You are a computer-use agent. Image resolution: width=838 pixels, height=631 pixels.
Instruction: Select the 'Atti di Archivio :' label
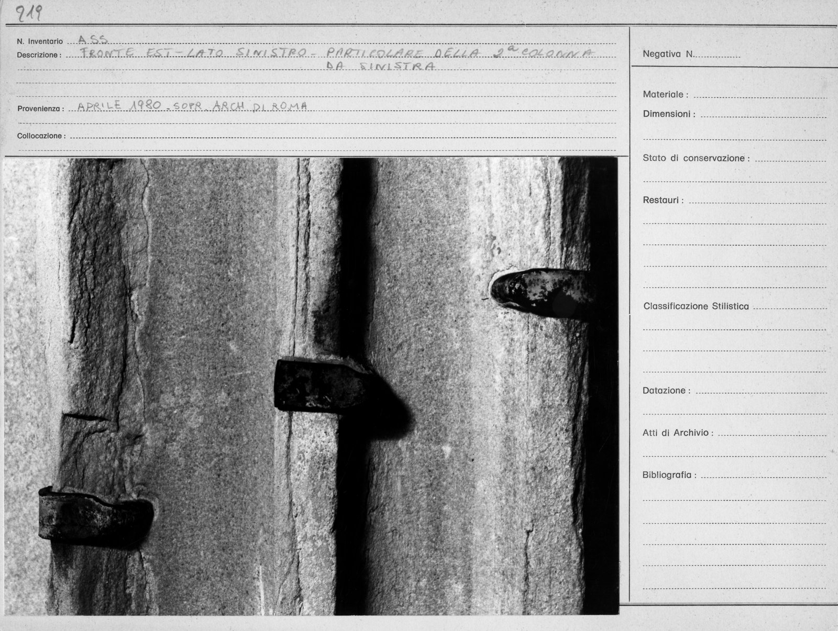[678, 433]
